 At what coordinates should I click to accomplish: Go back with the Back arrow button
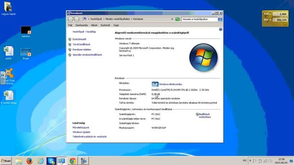tap(71, 19)
